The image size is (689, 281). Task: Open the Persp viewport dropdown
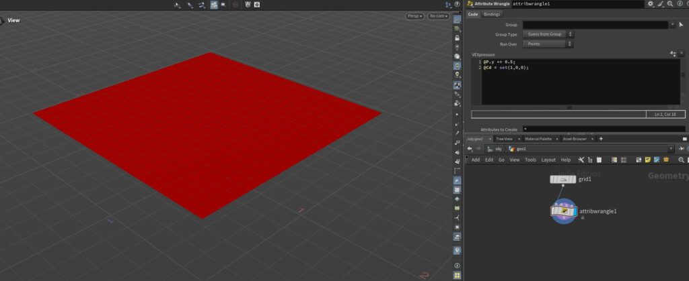click(x=414, y=16)
